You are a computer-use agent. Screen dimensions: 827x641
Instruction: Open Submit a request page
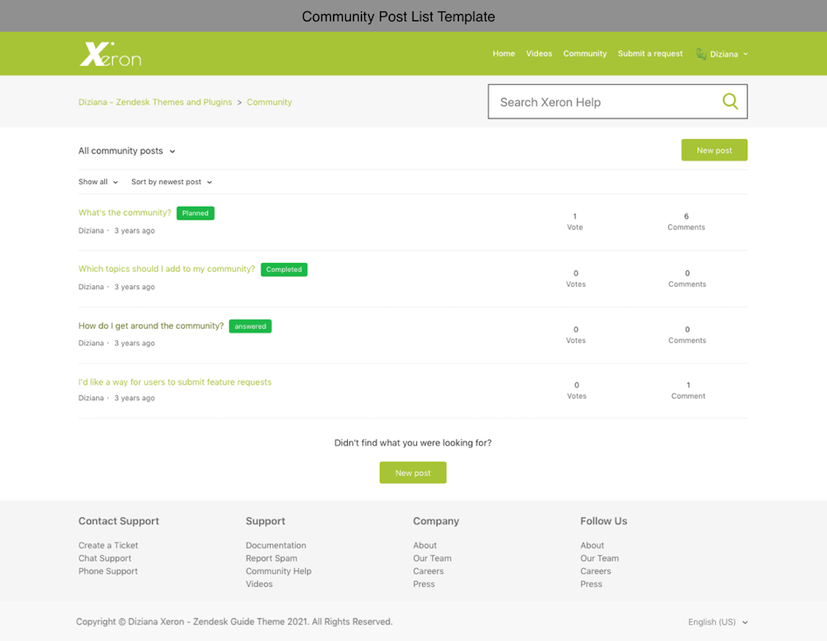tap(650, 54)
